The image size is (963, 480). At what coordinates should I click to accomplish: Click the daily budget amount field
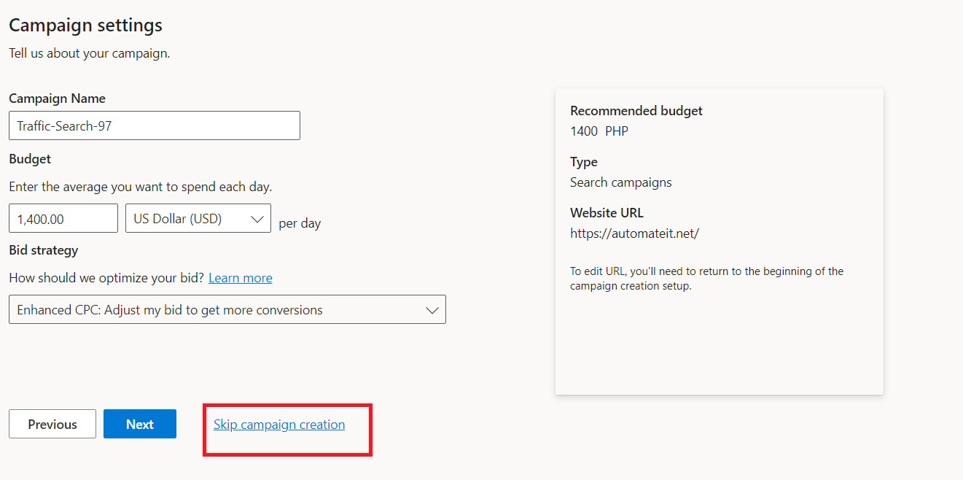click(x=63, y=218)
